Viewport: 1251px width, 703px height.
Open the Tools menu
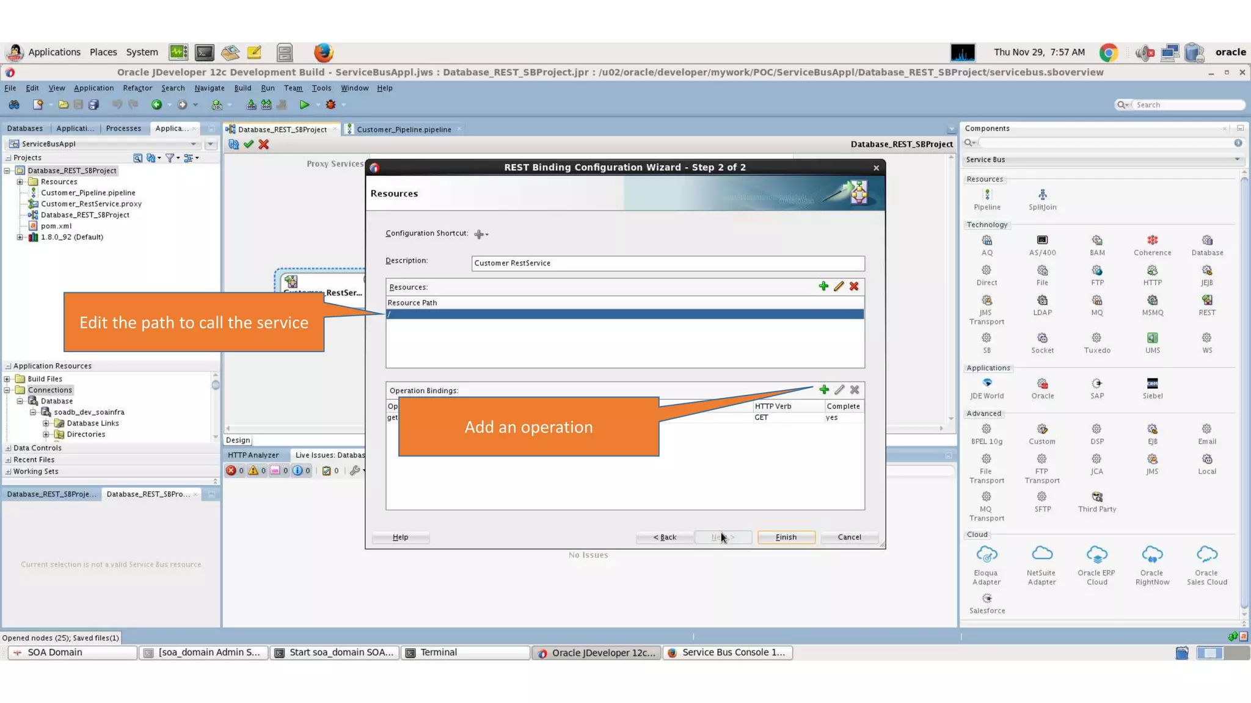[321, 88]
